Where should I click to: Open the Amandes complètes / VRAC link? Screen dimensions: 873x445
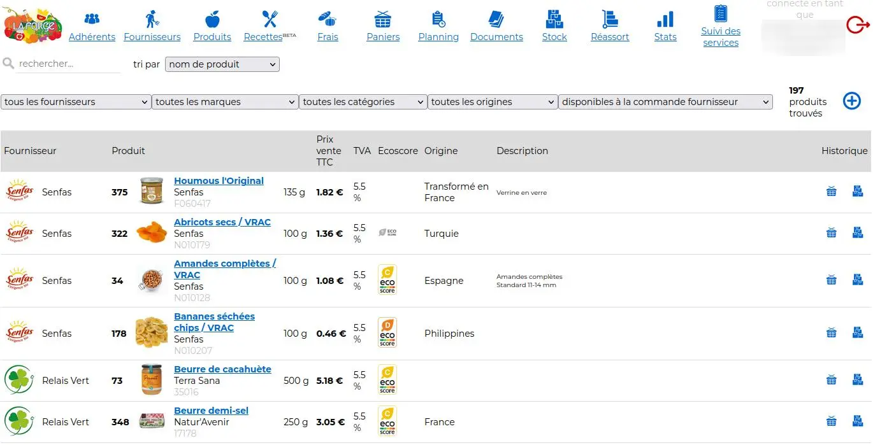[x=225, y=269]
